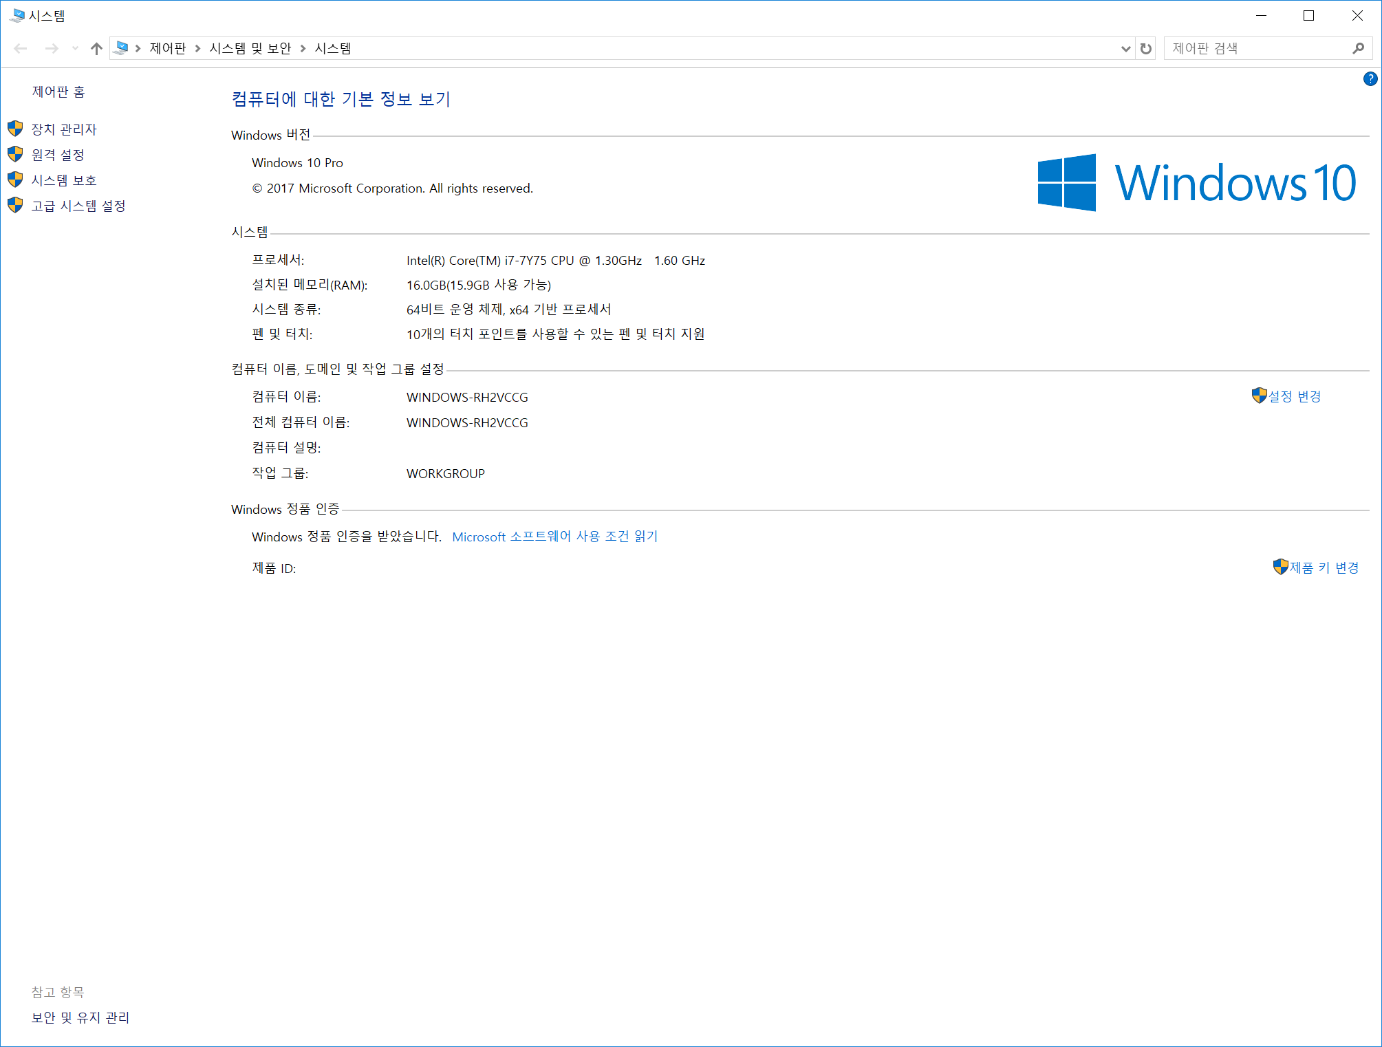Click shield icon next to 제품 키 변경
Image resolution: width=1382 pixels, height=1047 pixels.
1280,567
